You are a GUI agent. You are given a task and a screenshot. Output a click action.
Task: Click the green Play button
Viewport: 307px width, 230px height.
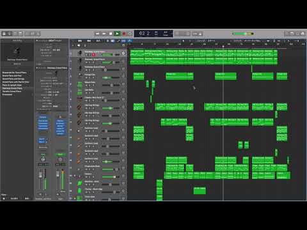point(117,34)
